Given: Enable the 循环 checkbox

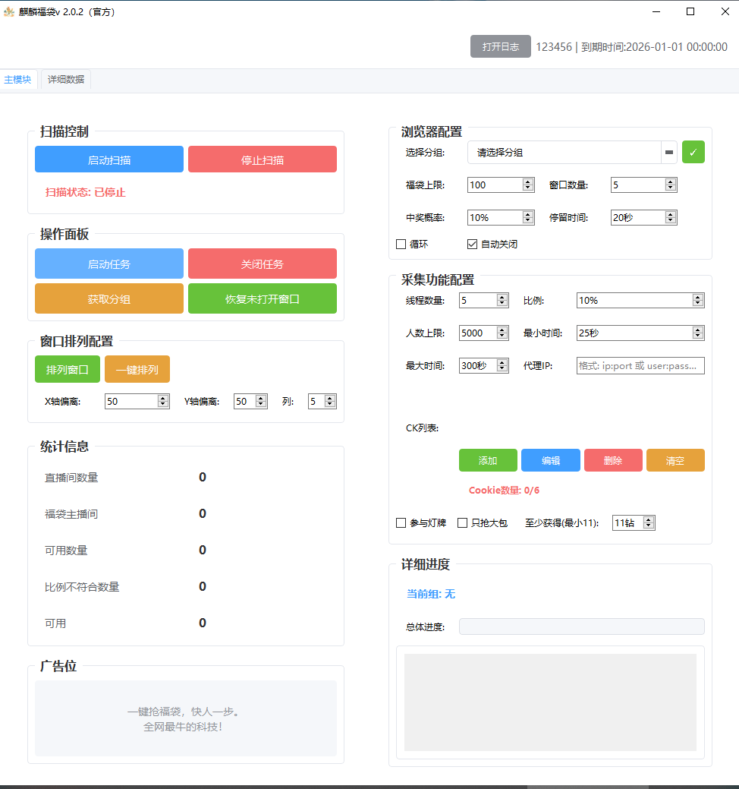Looking at the screenshot, I should point(401,245).
